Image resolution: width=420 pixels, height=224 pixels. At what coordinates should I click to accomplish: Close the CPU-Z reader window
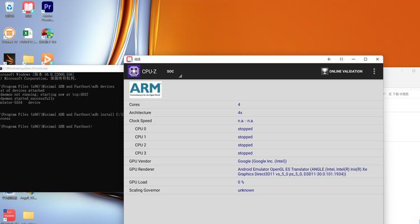(377, 59)
